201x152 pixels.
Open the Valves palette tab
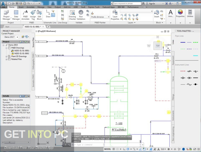(173, 79)
